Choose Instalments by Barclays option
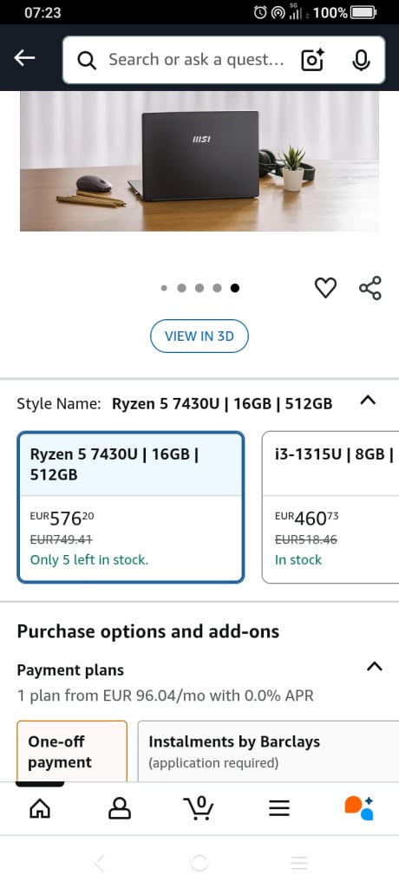399x888 pixels. 268,752
